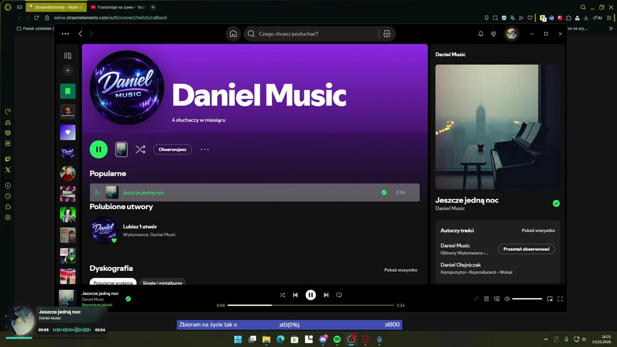Open browser extensions puzzle icon
Viewport: 617px width, 347px height.
click(568, 18)
